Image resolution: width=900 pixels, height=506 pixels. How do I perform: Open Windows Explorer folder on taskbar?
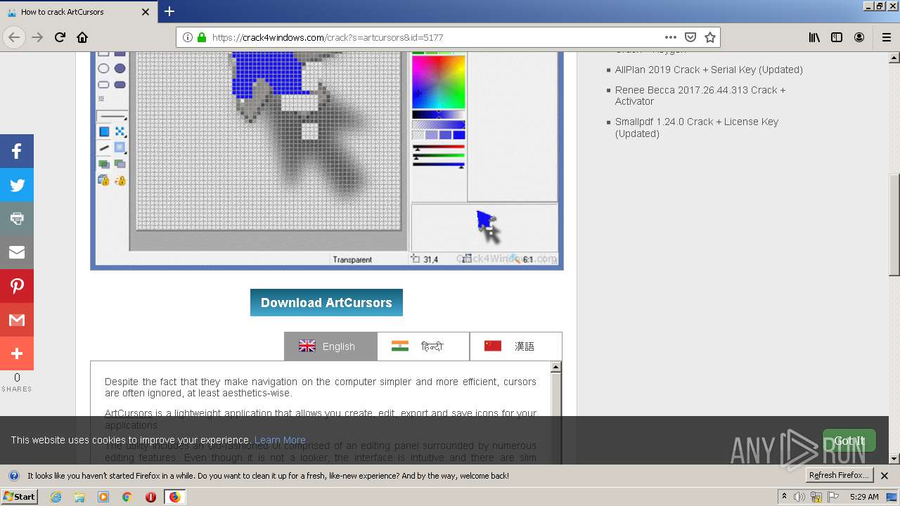tap(79, 497)
